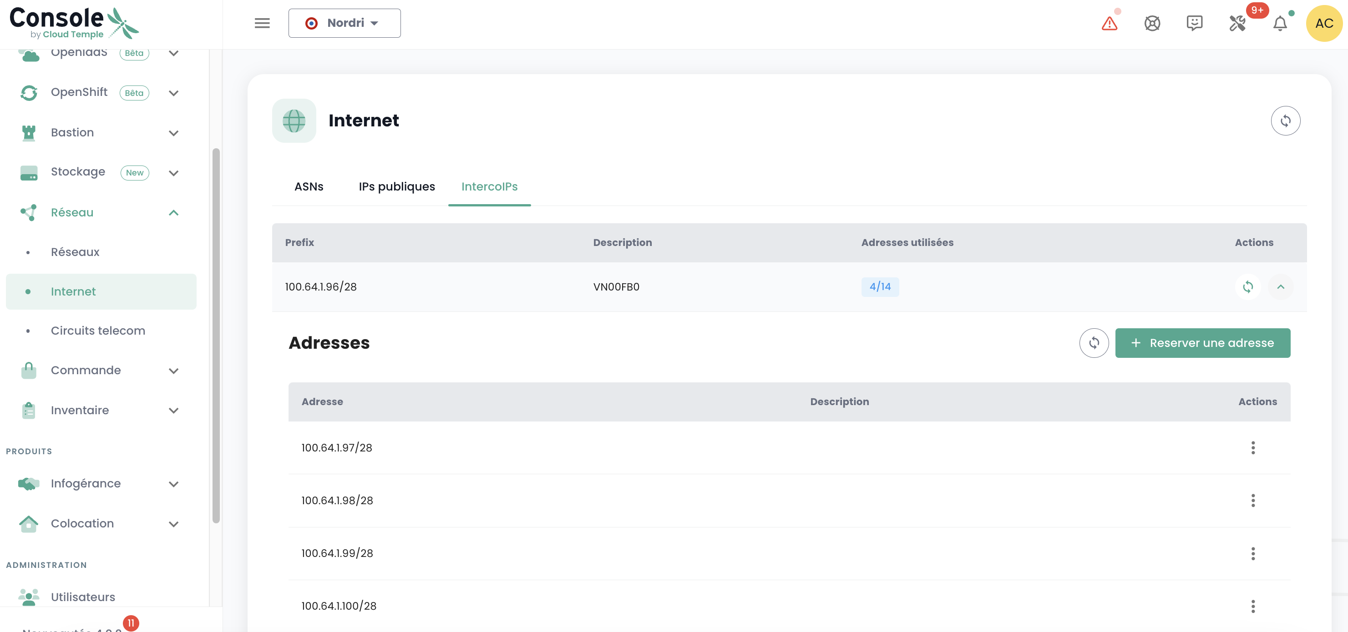Click the red warning alert icon
Viewport: 1348px width, 632px height.
tap(1109, 24)
